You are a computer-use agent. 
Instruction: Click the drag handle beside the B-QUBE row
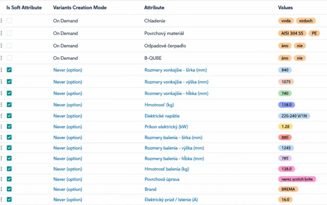pyautogui.click(x=1, y=58)
